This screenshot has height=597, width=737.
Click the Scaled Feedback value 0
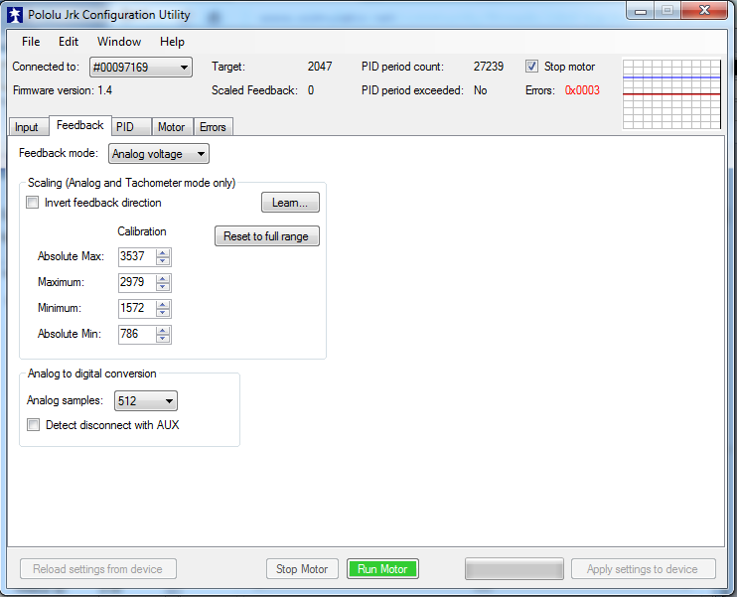pos(311,90)
